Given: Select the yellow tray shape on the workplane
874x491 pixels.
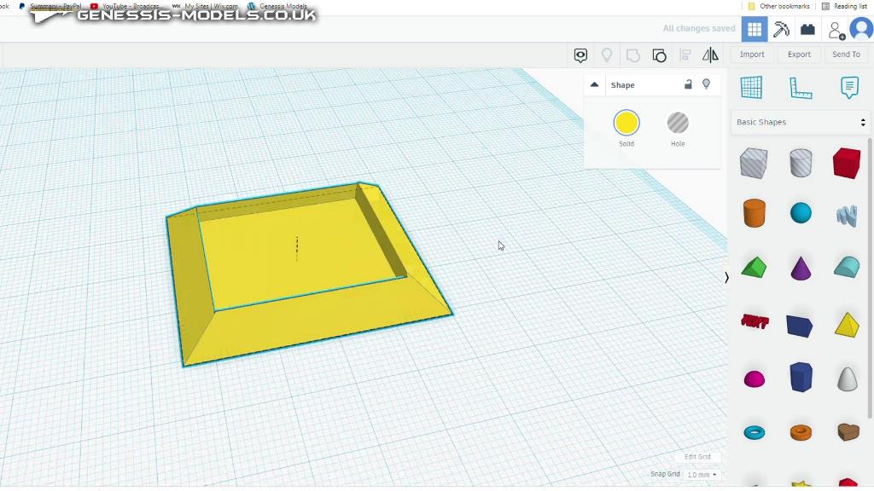Looking at the screenshot, I should click(x=309, y=274).
